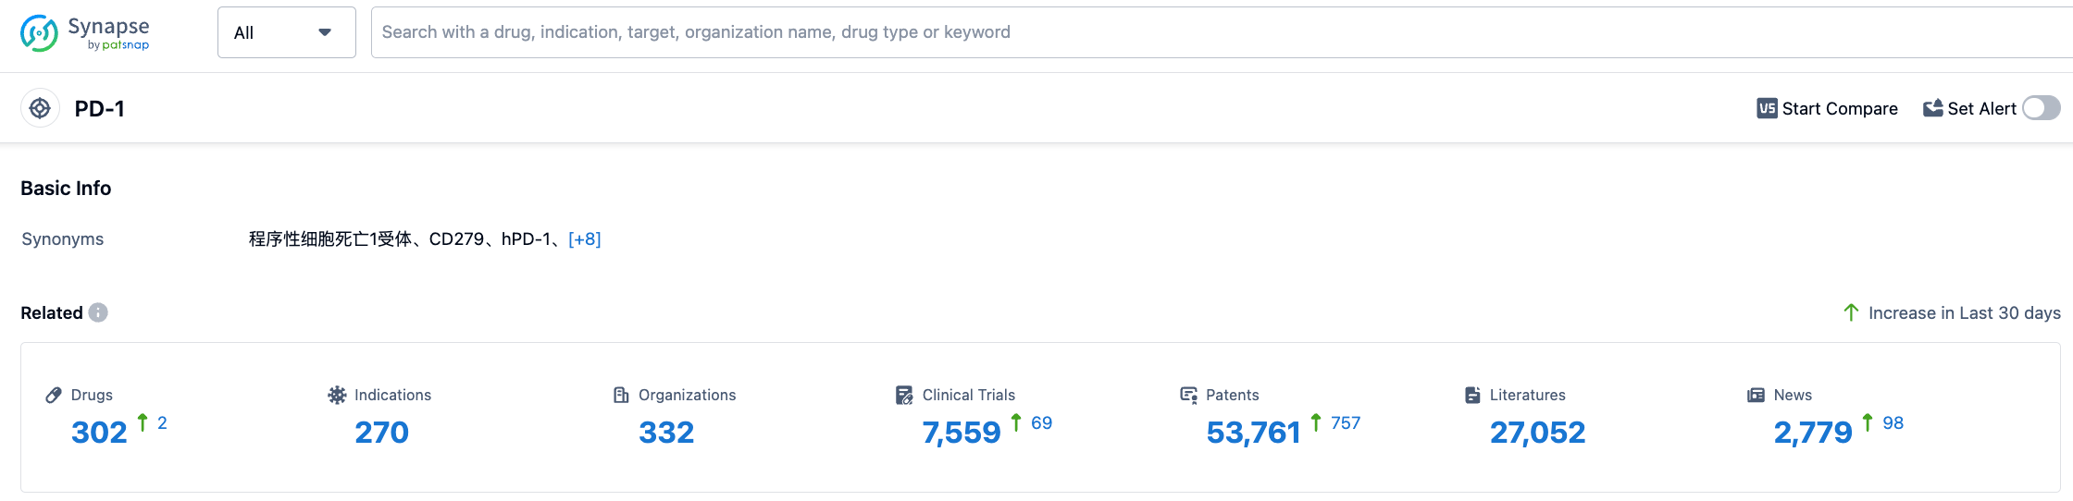Click the Clinical Trials icon

[x=904, y=396]
